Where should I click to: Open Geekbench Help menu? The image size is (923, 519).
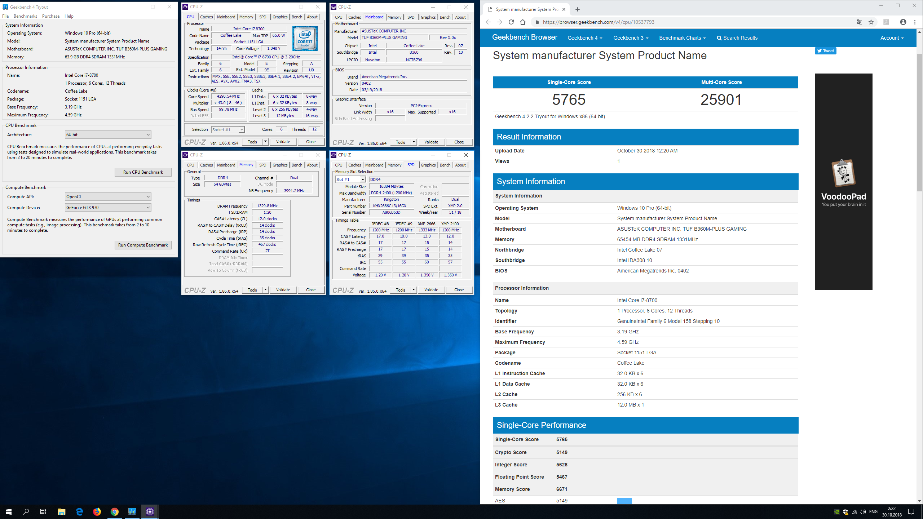click(69, 16)
